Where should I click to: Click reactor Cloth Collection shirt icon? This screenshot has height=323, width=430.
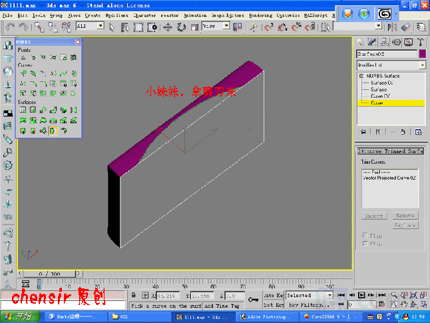[8, 58]
